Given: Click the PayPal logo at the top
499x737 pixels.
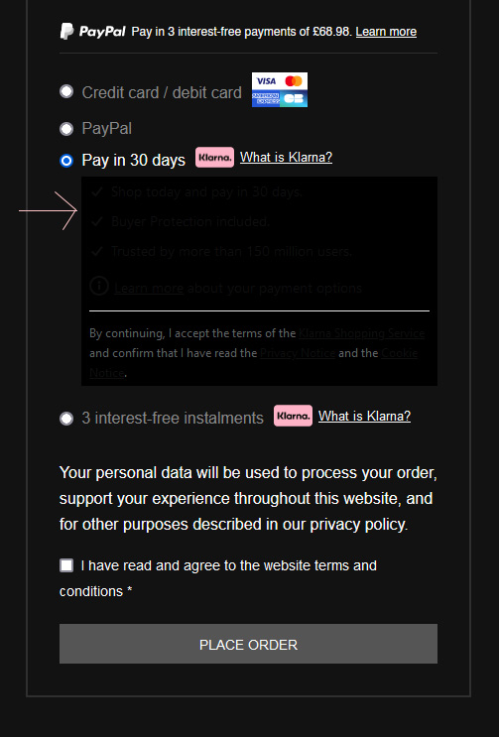Looking at the screenshot, I should pos(92,31).
